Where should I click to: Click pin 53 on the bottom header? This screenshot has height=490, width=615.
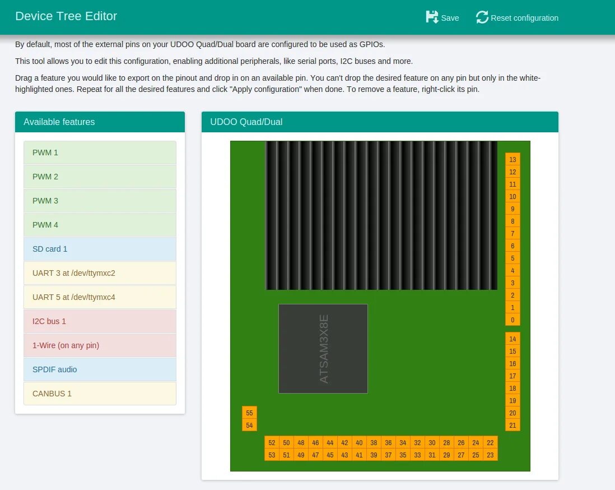tap(272, 455)
